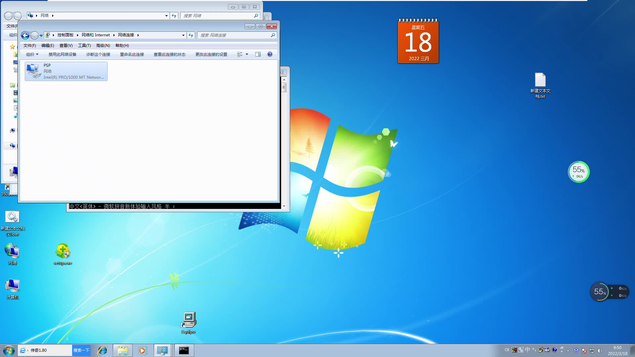The width and height of the screenshot is (635, 357).
Task: Open Internet Explorer from taskbar
Action: pyautogui.click(x=103, y=350)
